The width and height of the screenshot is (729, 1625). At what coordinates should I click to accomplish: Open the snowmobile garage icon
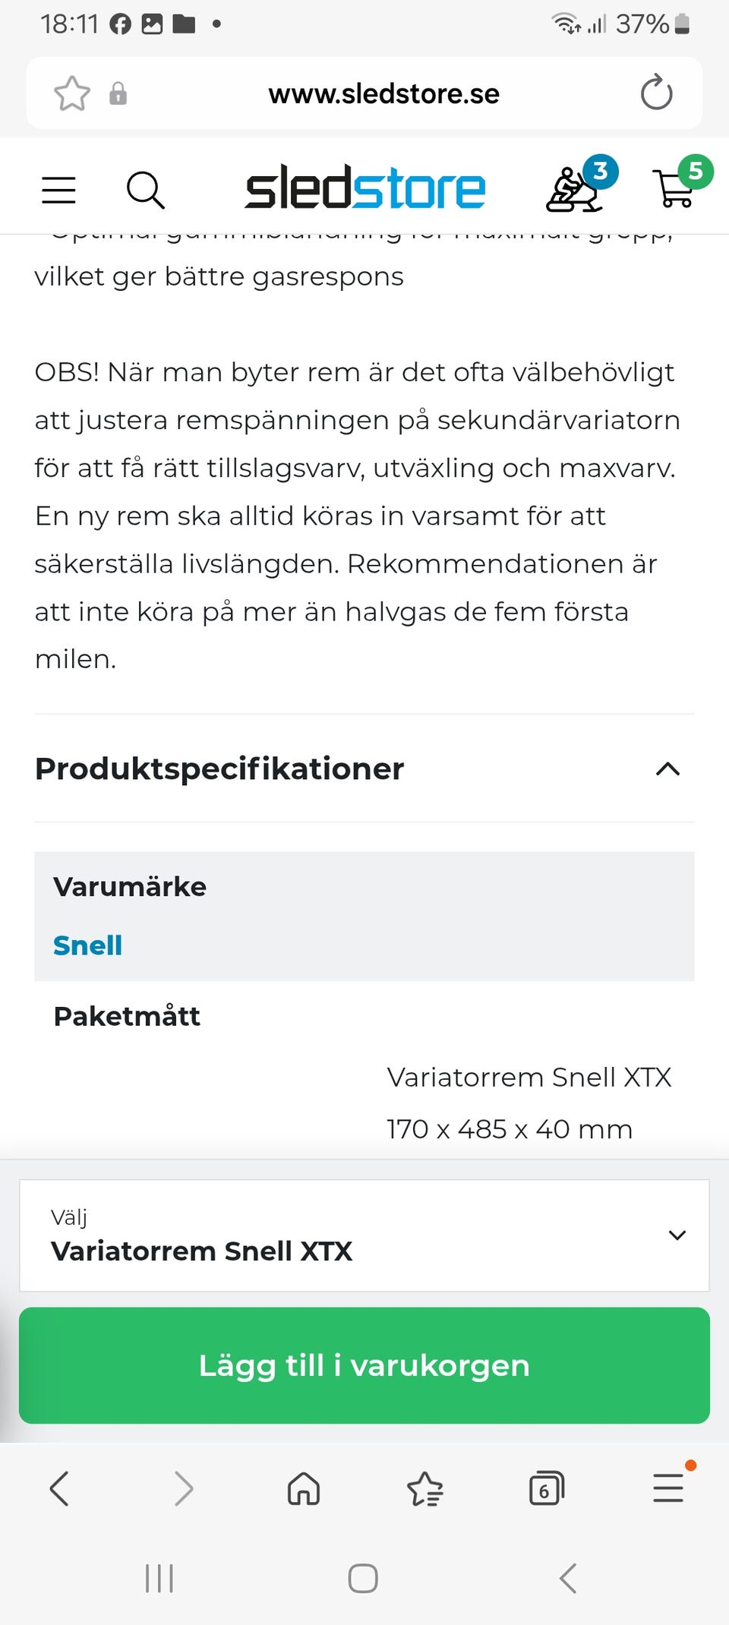(576, 189)
